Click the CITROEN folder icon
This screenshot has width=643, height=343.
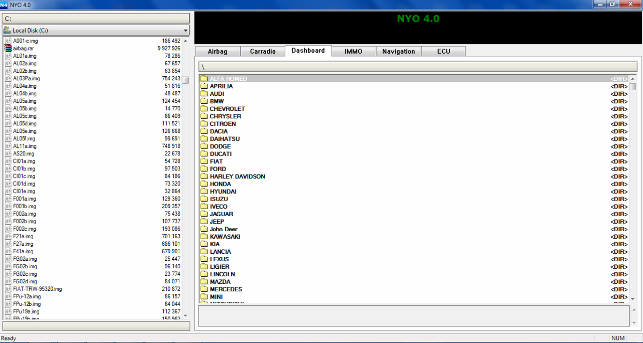204,124
